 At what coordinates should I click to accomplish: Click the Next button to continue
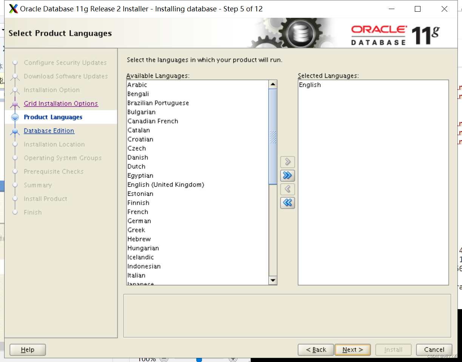click(352, 350)
